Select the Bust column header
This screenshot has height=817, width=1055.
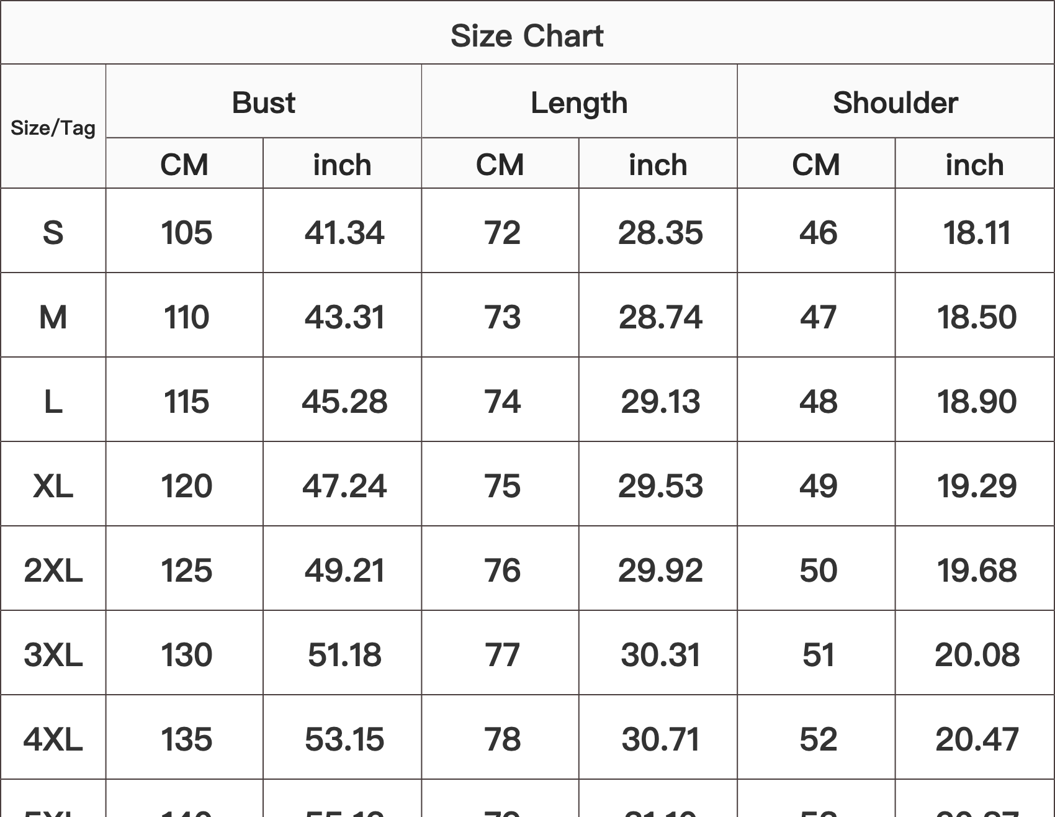[264, 102]
